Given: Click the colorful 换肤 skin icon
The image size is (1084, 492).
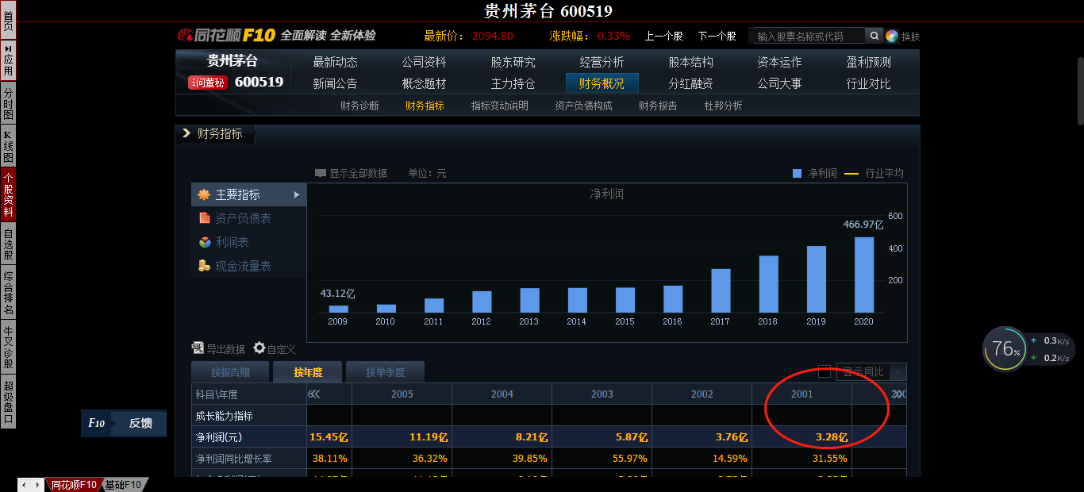Looking at the screenshot, I should click(x=892, y=36).
